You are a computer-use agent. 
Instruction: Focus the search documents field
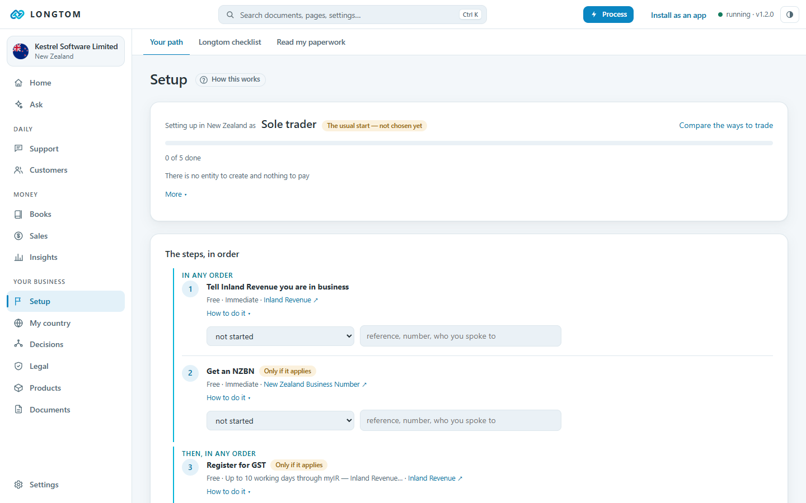click(353, 15)
